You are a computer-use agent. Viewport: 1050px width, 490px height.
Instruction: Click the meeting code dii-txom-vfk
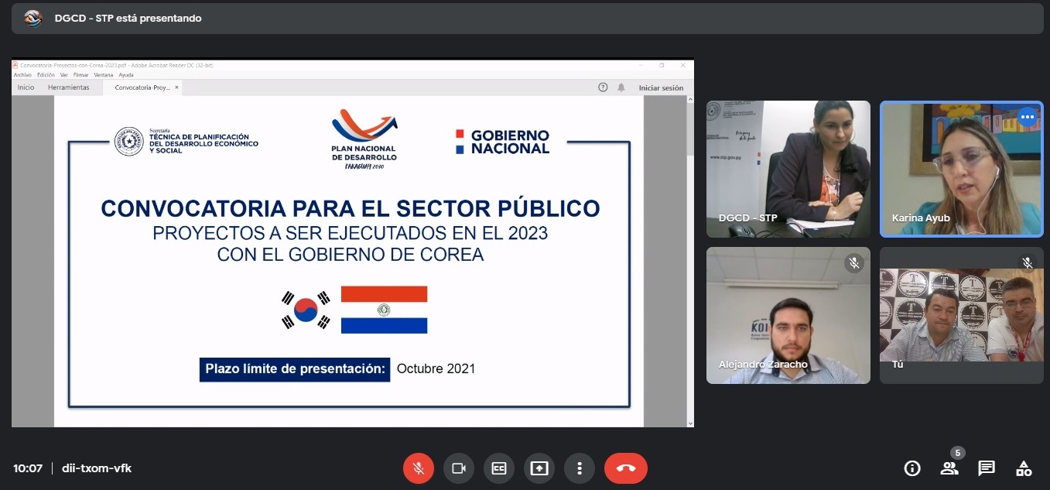click(97, 468)
